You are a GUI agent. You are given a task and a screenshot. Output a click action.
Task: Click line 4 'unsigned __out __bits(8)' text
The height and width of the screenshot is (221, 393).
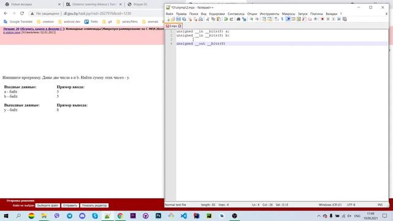[x=201, y=44]
